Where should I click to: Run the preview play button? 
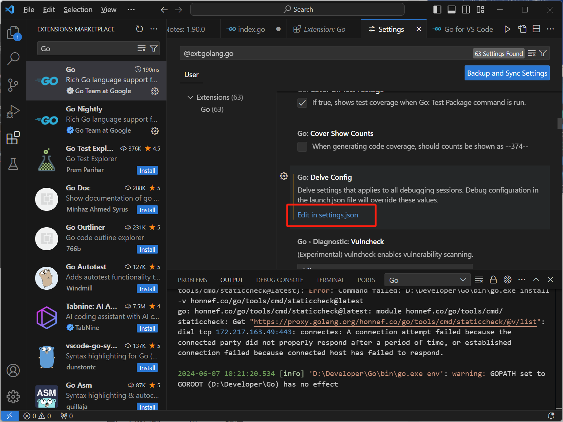(x=507, y=29)
